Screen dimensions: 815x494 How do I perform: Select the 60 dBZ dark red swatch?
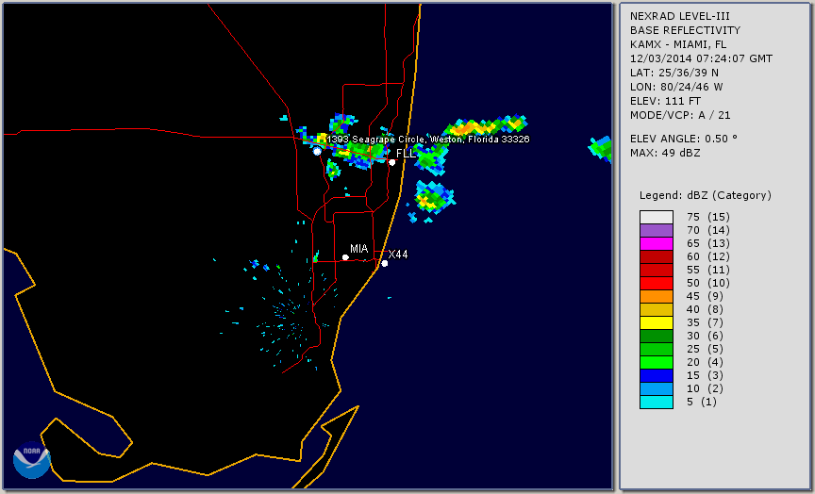coord(657,256)
